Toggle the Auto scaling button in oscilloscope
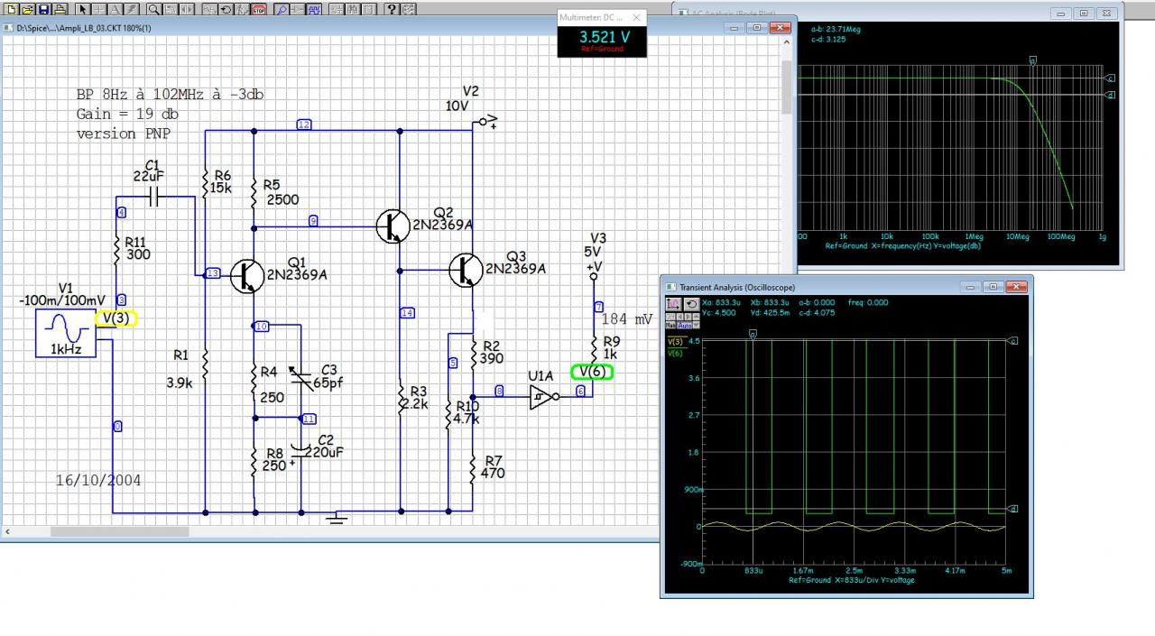 [685, 326]
